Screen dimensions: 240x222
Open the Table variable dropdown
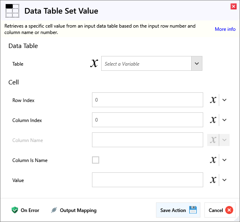pyautogui.click(x=196, y=64)
